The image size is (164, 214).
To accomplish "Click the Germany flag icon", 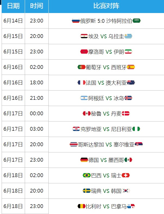I will [x=84, y=160].
